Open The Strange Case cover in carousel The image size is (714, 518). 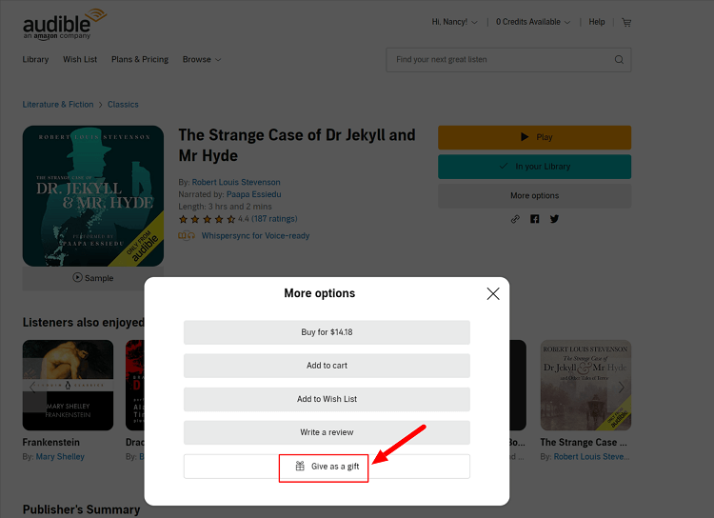tap(585, 385)
